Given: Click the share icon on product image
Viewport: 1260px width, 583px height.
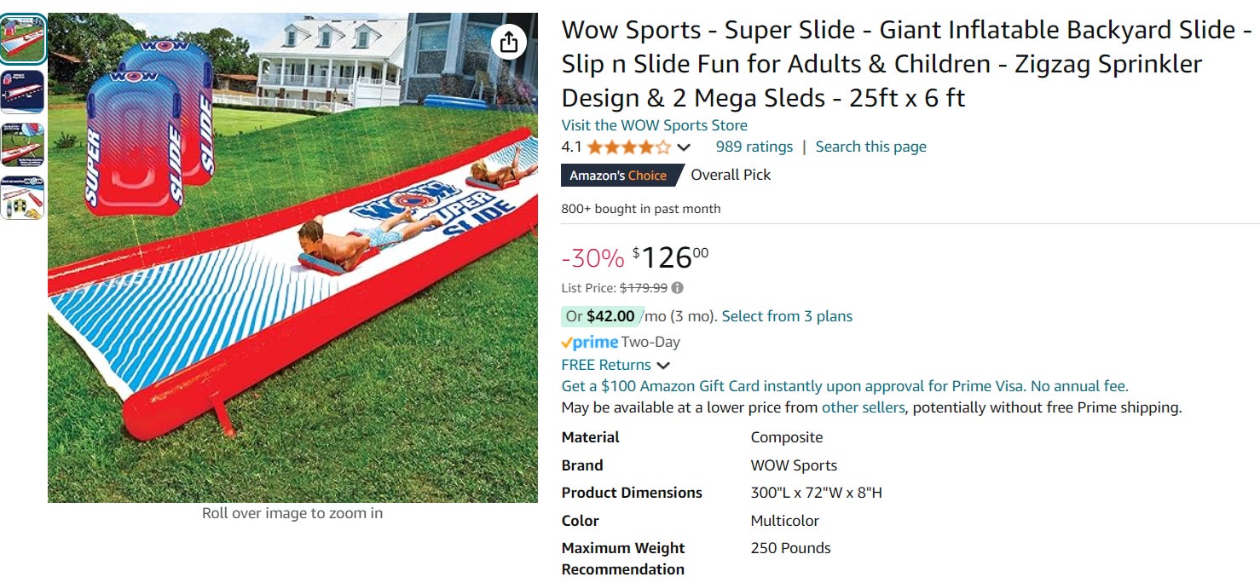Looking at the screenshot, I should (x=509, y=42).
